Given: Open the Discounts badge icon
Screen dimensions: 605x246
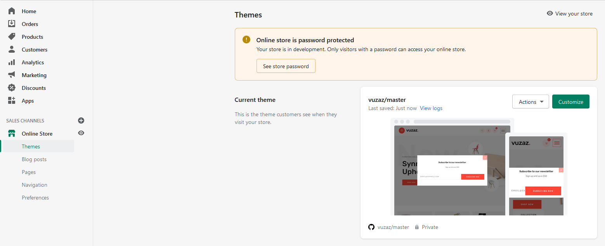Looking at the screenshot, I should 12,88.
